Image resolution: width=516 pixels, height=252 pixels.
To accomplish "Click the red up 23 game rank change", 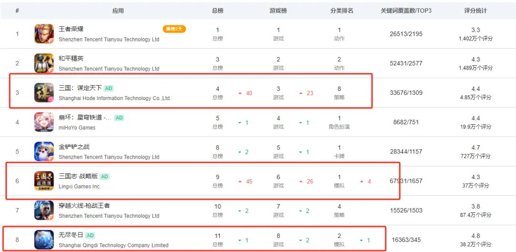I will pyautogui.click(x=306, y=93).
